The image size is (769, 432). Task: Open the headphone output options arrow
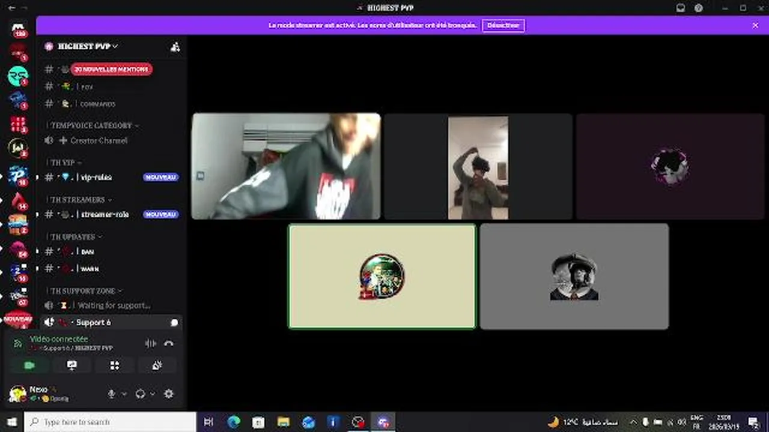153,394
